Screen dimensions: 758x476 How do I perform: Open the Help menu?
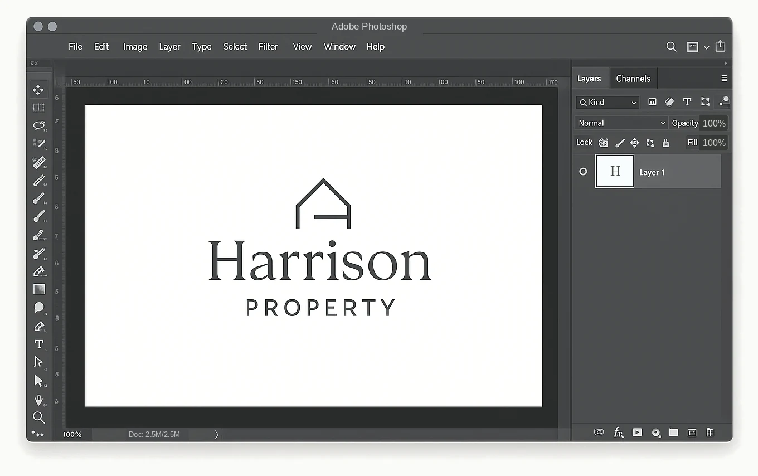tap(376, 47)
